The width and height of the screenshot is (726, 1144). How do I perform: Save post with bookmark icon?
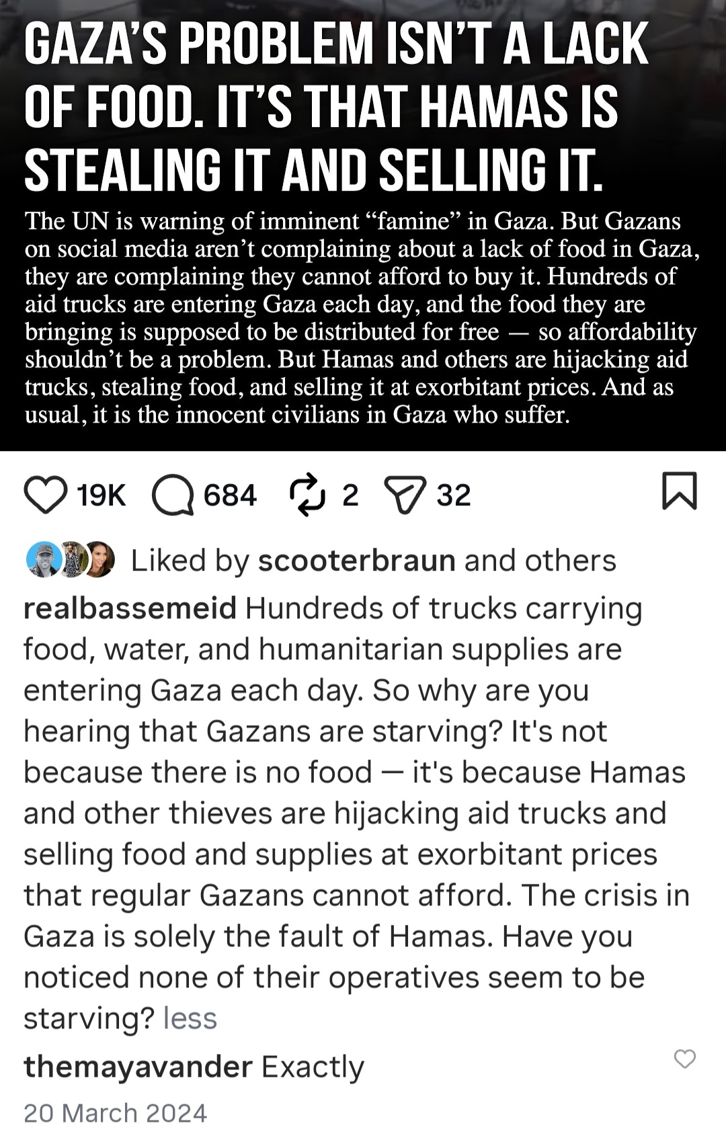pos(680,491)
